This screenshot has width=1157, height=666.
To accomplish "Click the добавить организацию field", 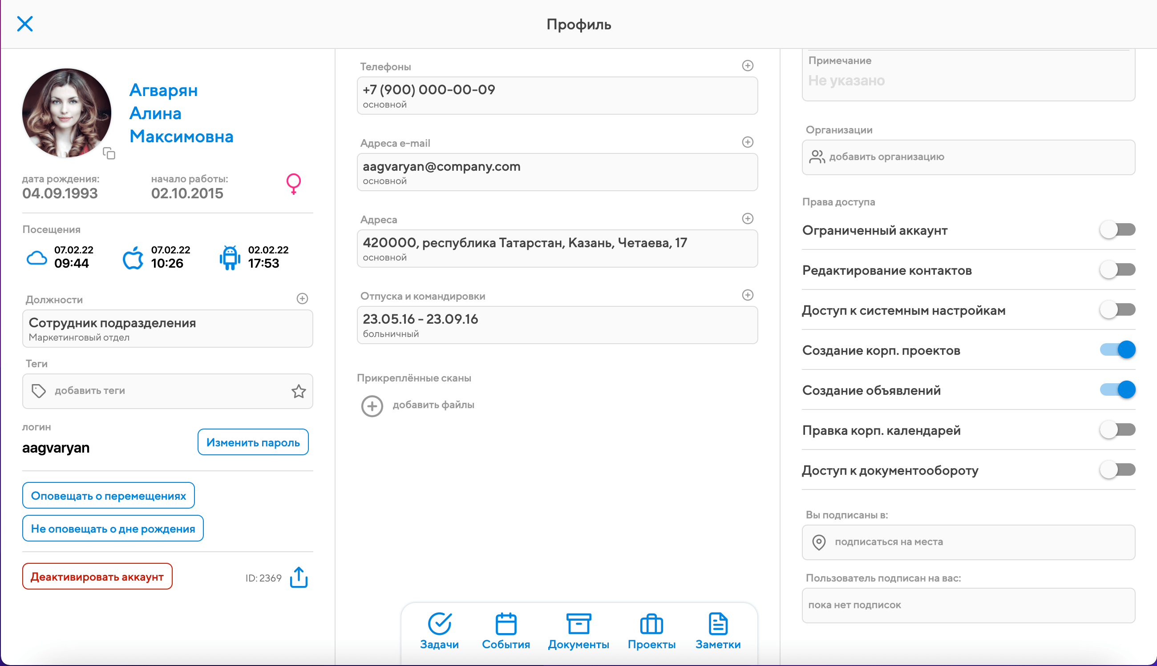I will (968, 157).
